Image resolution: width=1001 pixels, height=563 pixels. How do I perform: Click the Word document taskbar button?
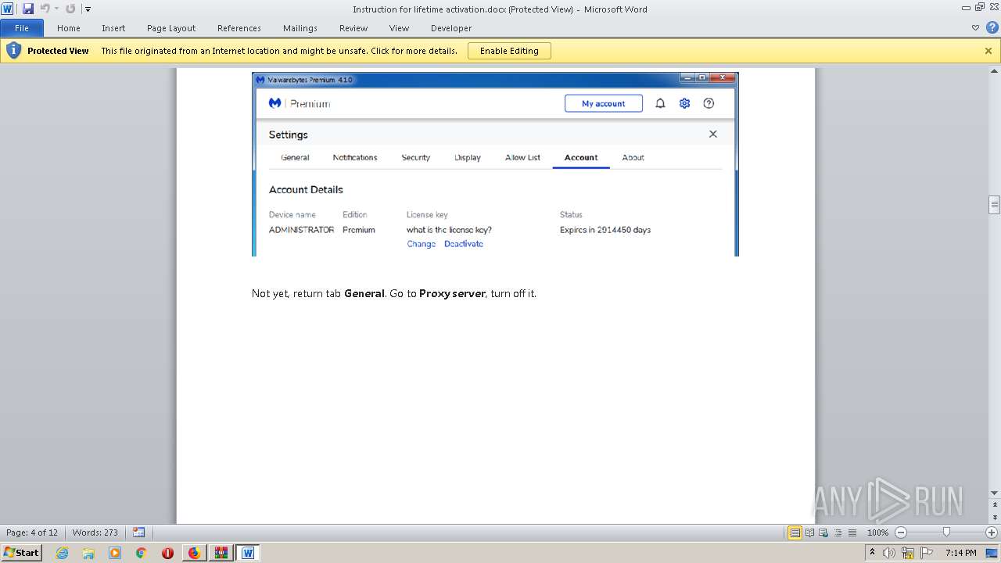(x=248, y=553)
